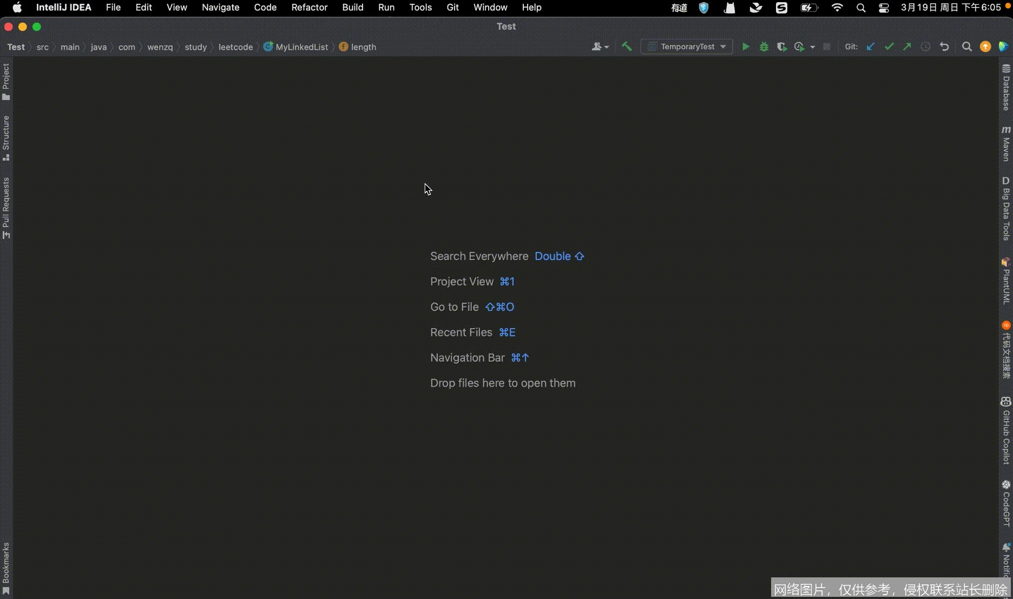Open the Git menu

452,8
